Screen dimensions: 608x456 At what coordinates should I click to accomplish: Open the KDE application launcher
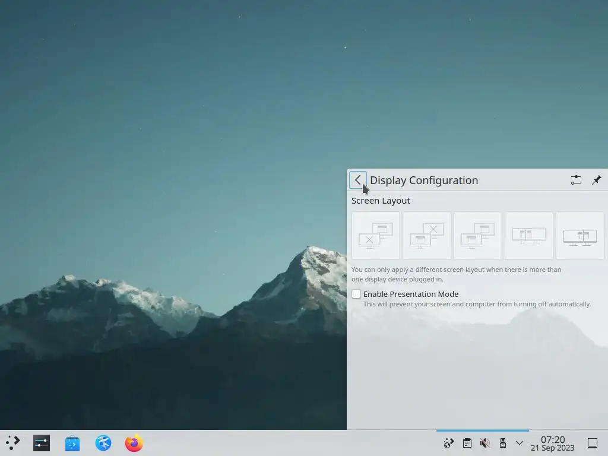(x=13, y=443)
